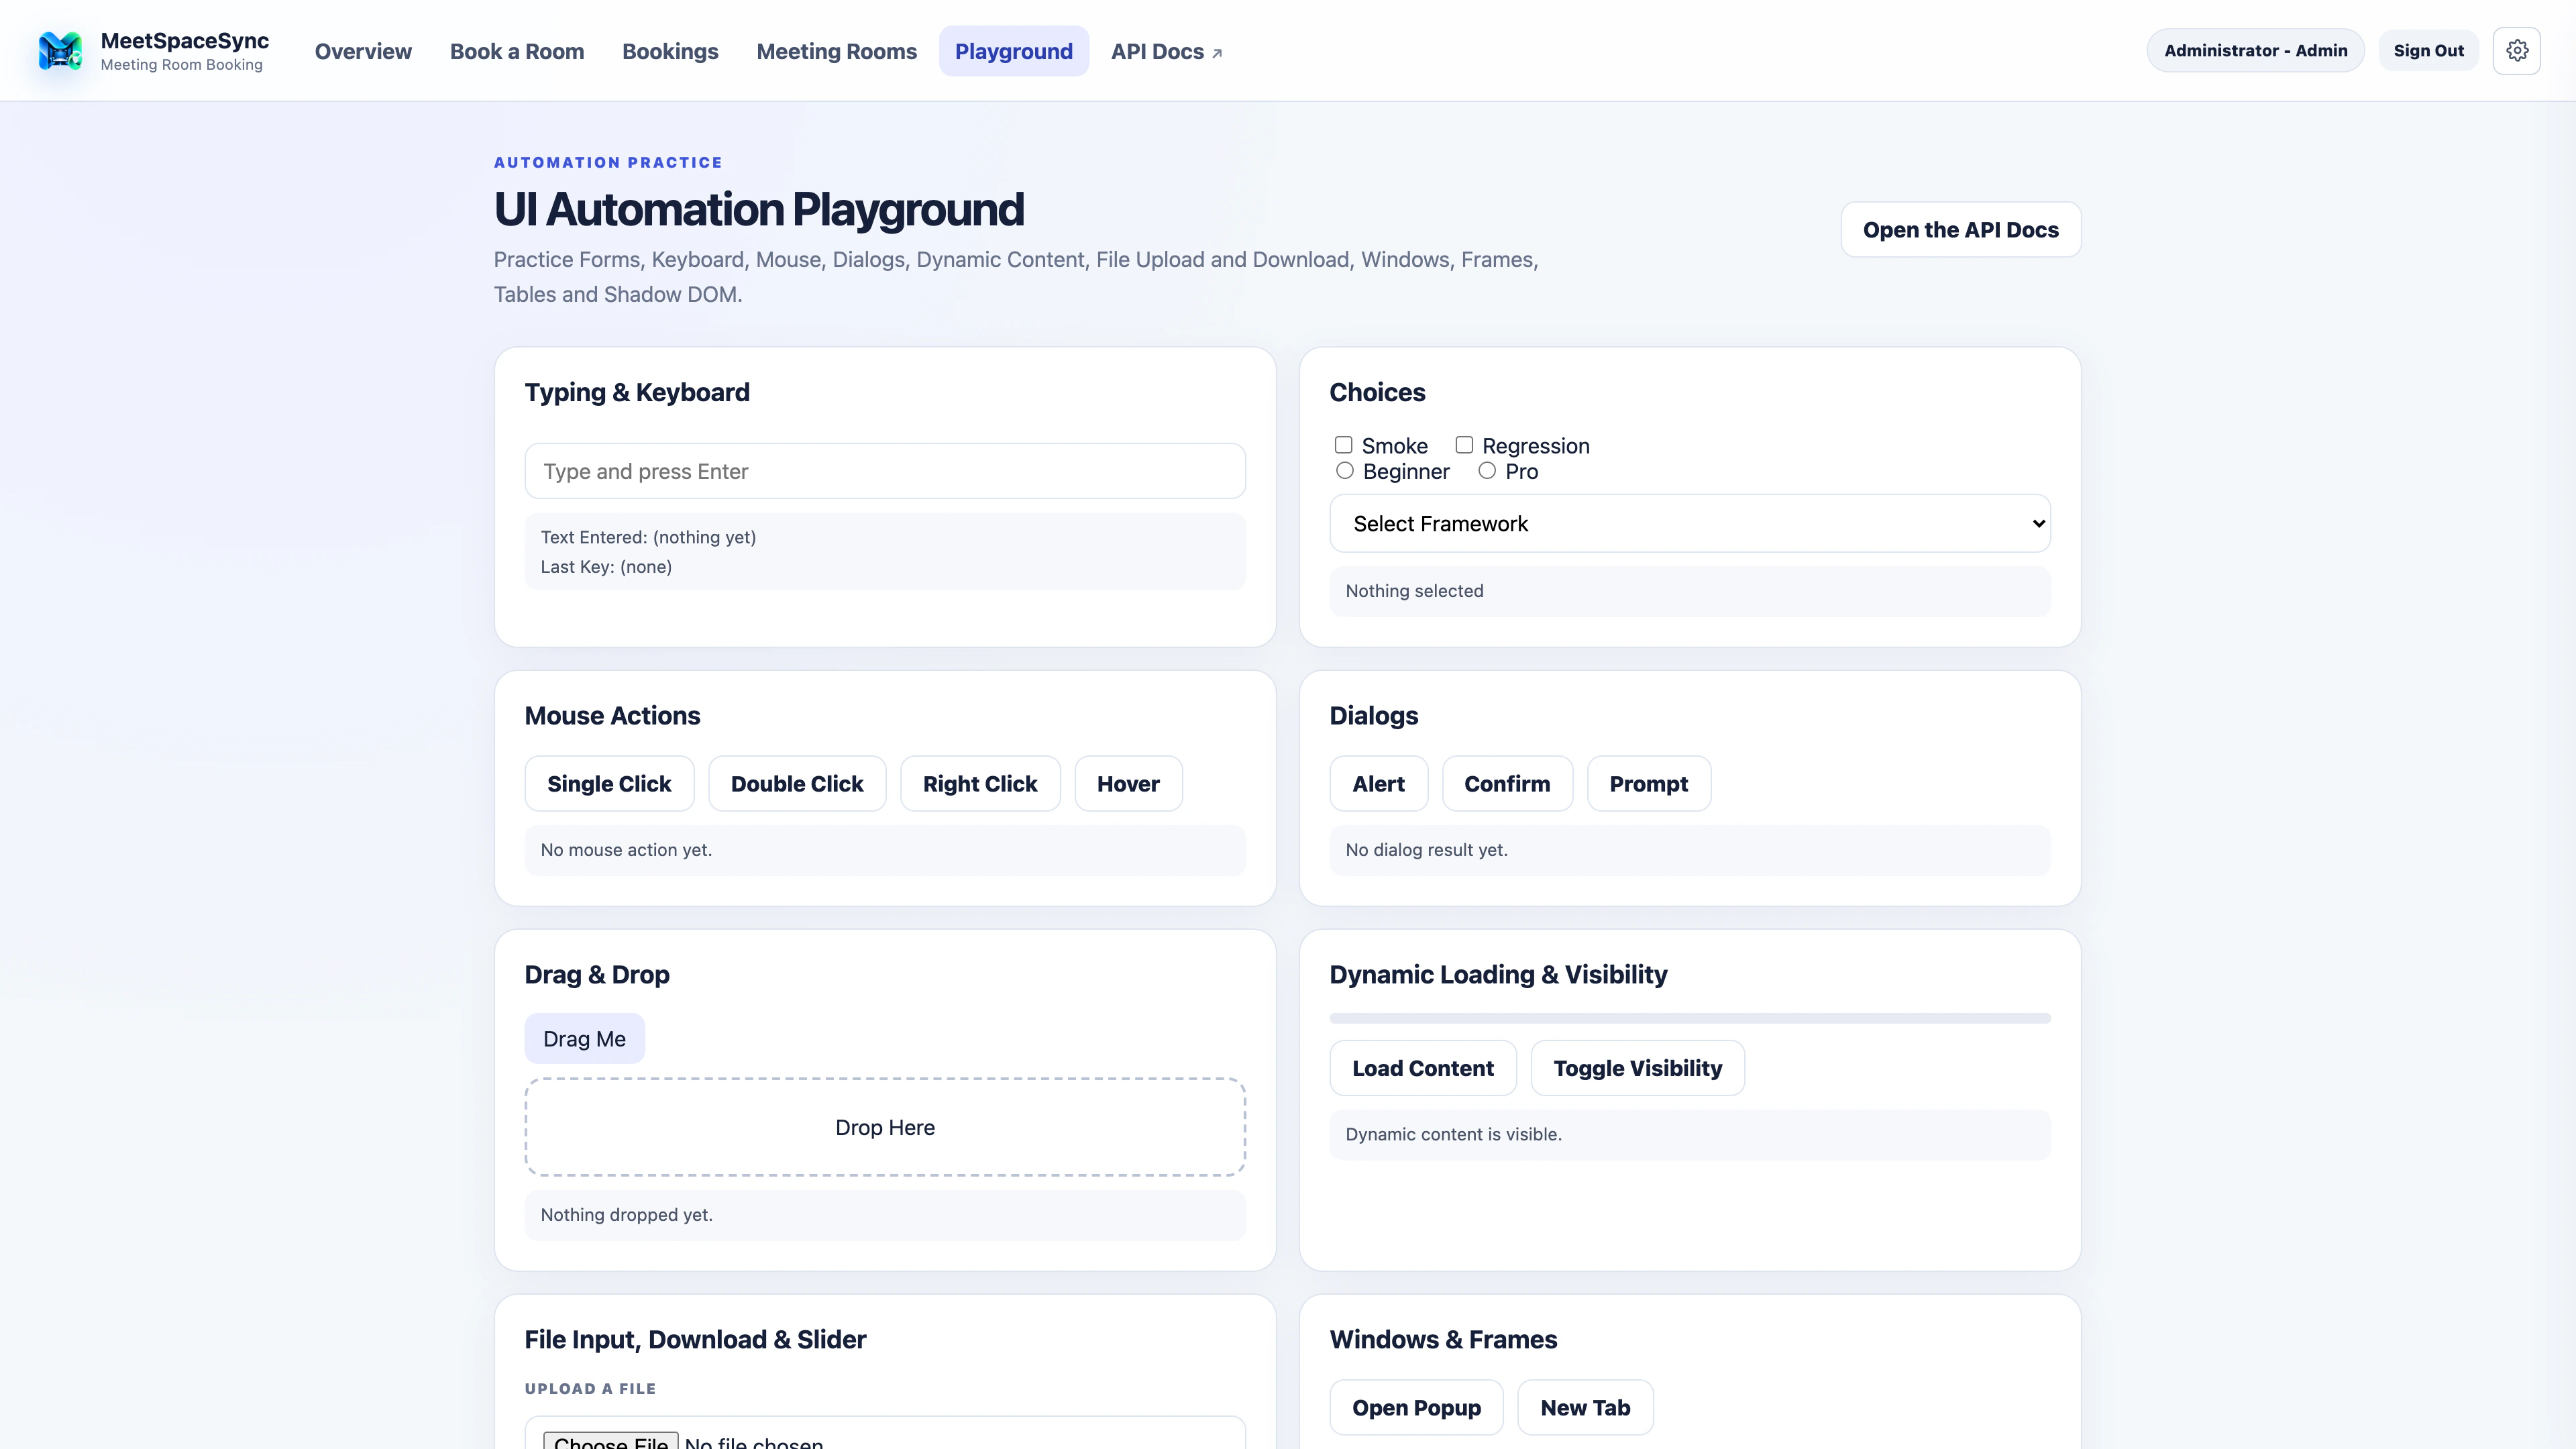2576x1449 pixels.
Task: Click the 'No dialog result yet.' text
Action: [1426, 850]
